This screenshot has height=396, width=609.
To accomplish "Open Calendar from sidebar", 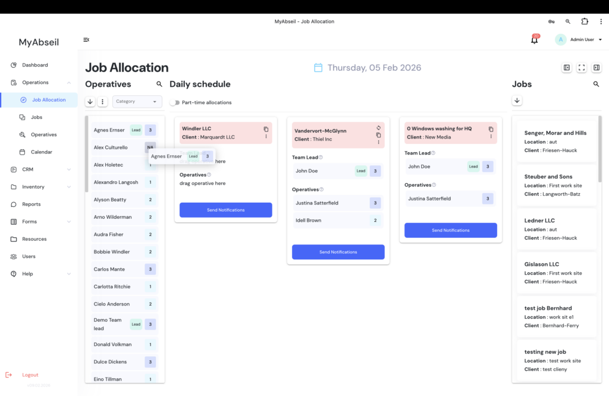I will [x=41, y=152].
